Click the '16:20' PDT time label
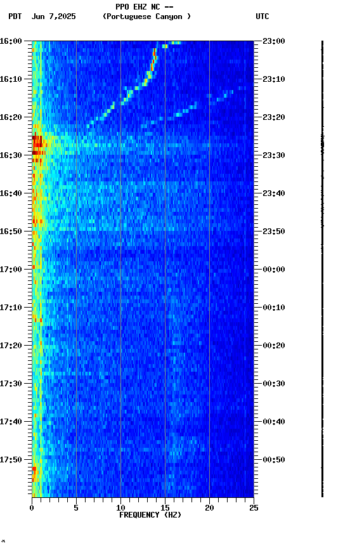The width and height of the screenshot is (350, 548). [x=11, y=117]
